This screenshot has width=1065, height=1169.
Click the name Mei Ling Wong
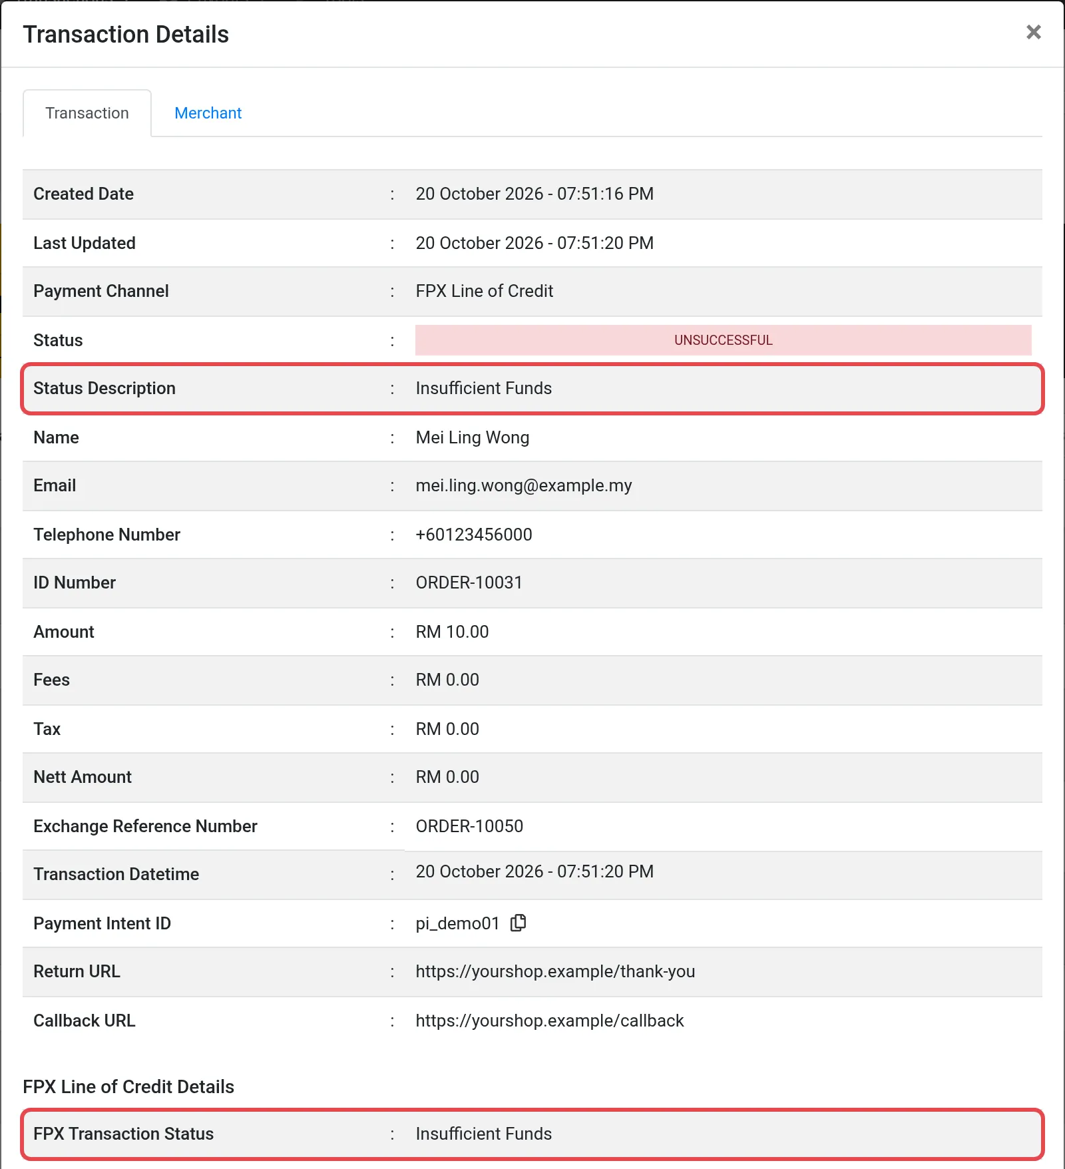tap(473, 437)
